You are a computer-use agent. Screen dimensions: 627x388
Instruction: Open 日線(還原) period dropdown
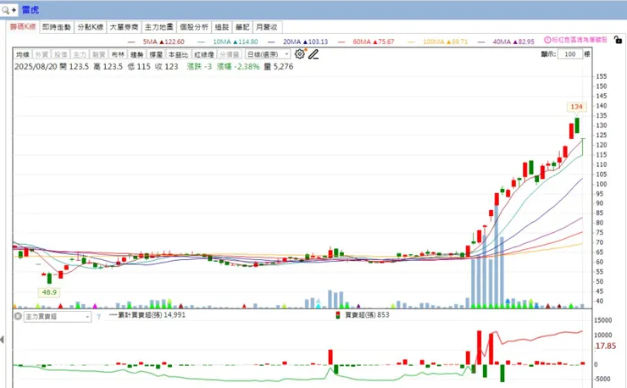click(x=268, y=54)
